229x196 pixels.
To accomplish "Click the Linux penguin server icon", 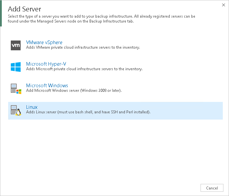I will coord(16,110).
